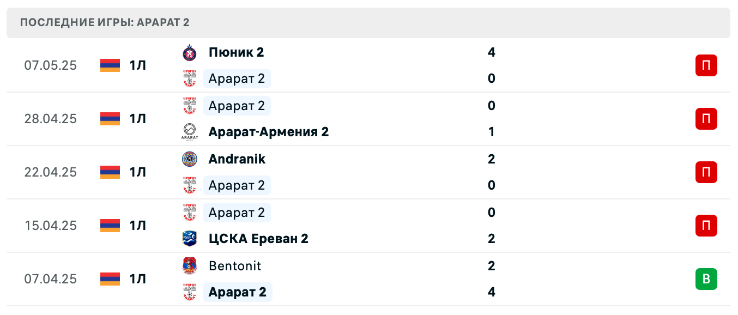Click the date 15.04.25 in the match list

pos(50,226)
